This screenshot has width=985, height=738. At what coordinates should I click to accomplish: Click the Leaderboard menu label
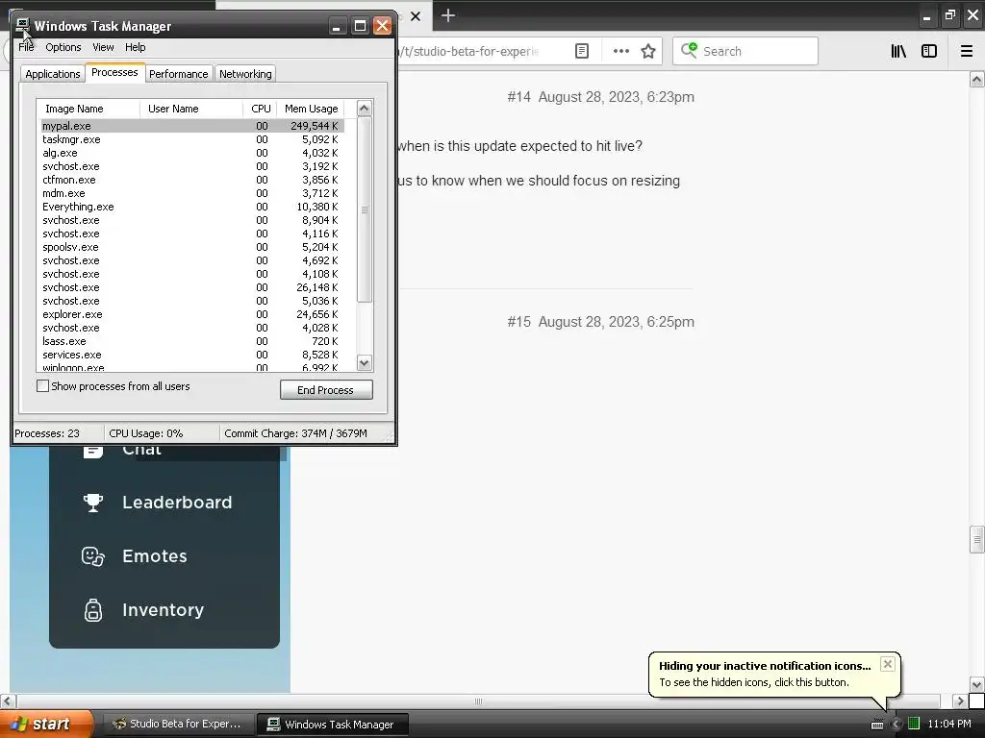click(x=177, y=503)
